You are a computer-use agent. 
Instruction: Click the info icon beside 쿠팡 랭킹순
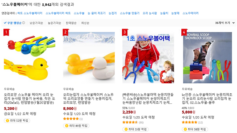click(x=24, y=23)
